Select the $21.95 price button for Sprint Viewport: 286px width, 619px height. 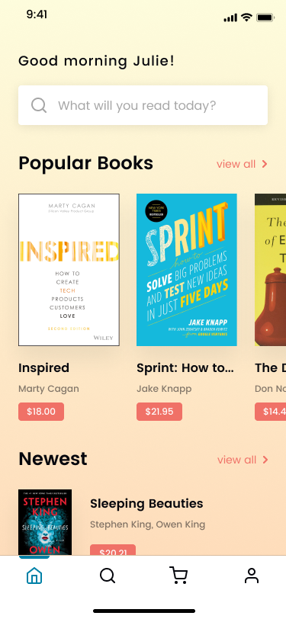159,412
